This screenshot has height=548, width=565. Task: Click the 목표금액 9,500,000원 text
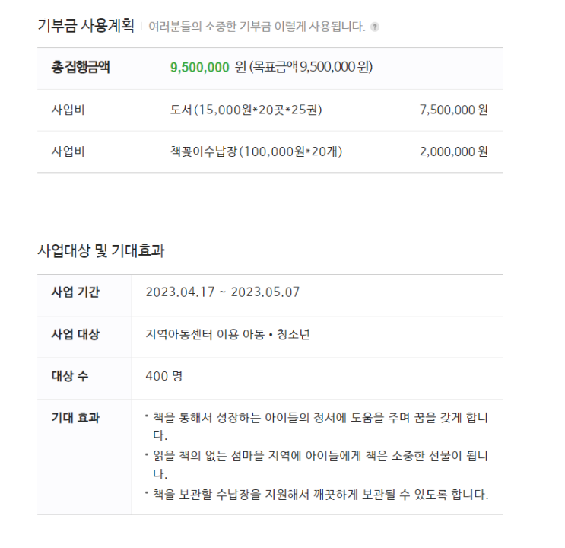pyautogui.click(x=311, y=67)
